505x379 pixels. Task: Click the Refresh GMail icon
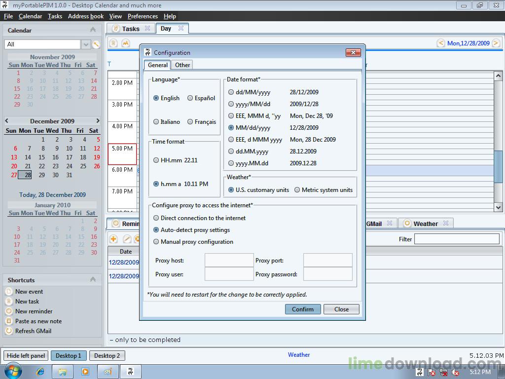(x=9, y=331)
